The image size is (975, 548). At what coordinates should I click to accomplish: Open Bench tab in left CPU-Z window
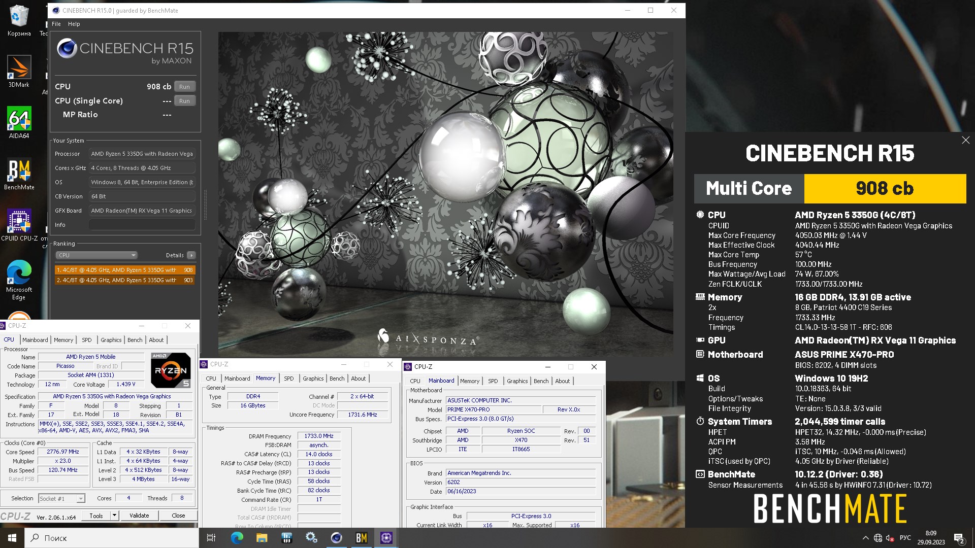(x=135, y=340)
